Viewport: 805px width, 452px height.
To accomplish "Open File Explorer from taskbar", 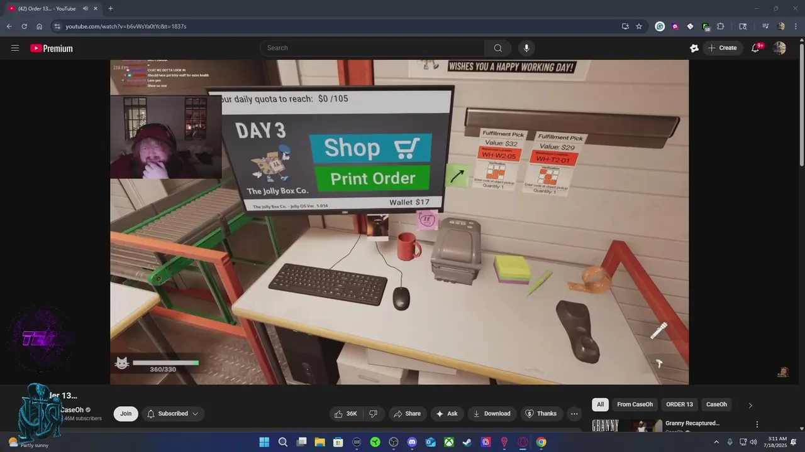I will coord(319,442).
